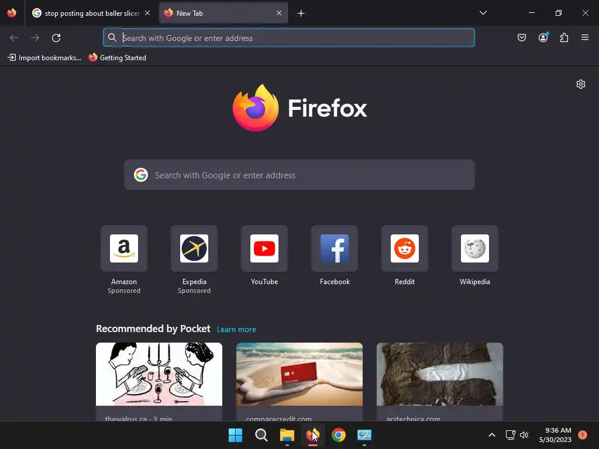Open the notification badge in the tray
The height and width of the screenshot is (449, 599).
pos(582,434)
